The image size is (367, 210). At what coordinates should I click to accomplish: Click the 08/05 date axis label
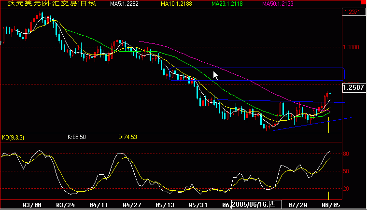pyautogui.click(x=331, y=205)
